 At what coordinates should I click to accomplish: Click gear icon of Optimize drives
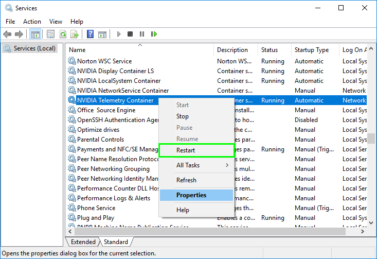72,130
